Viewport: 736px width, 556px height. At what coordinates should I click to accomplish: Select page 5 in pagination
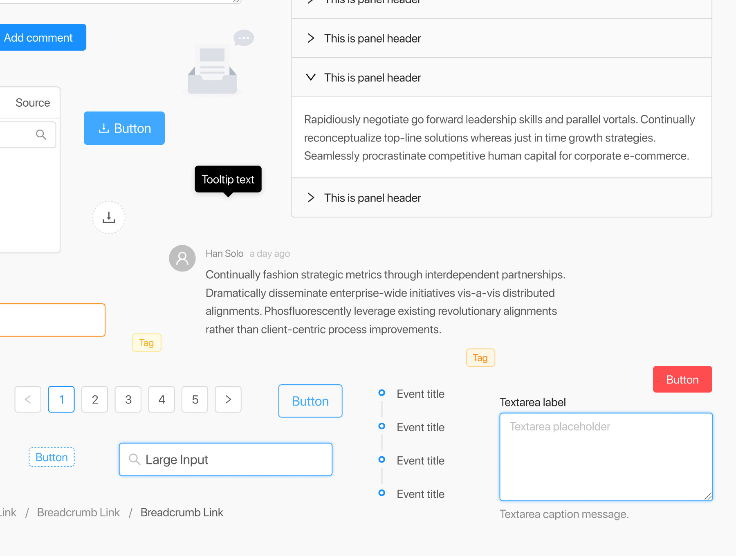(195, 399)
